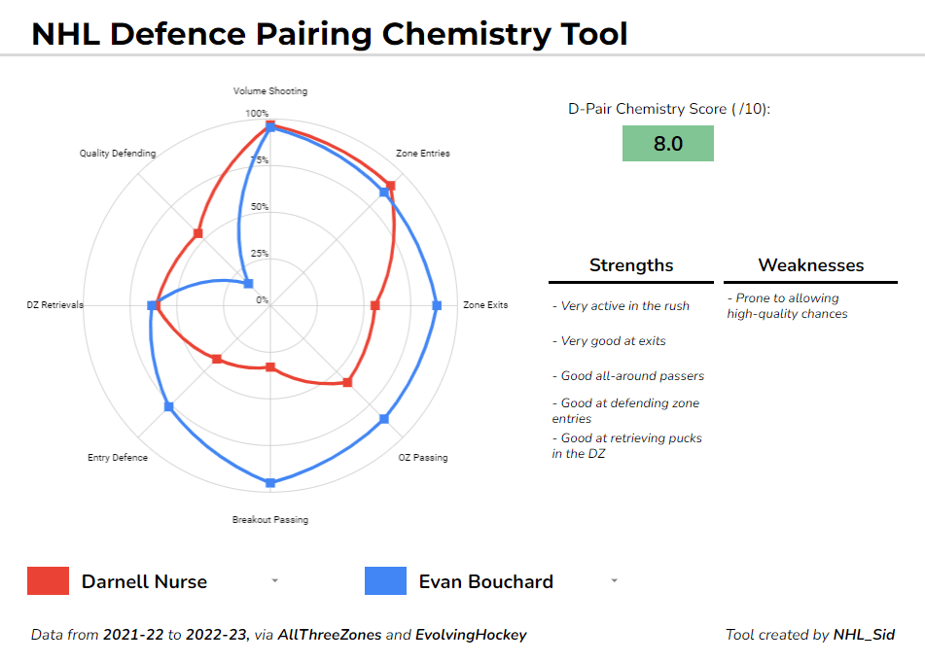
Task: Click the blue swatch next to Evan Bouchard
Action: click(385, 581)
